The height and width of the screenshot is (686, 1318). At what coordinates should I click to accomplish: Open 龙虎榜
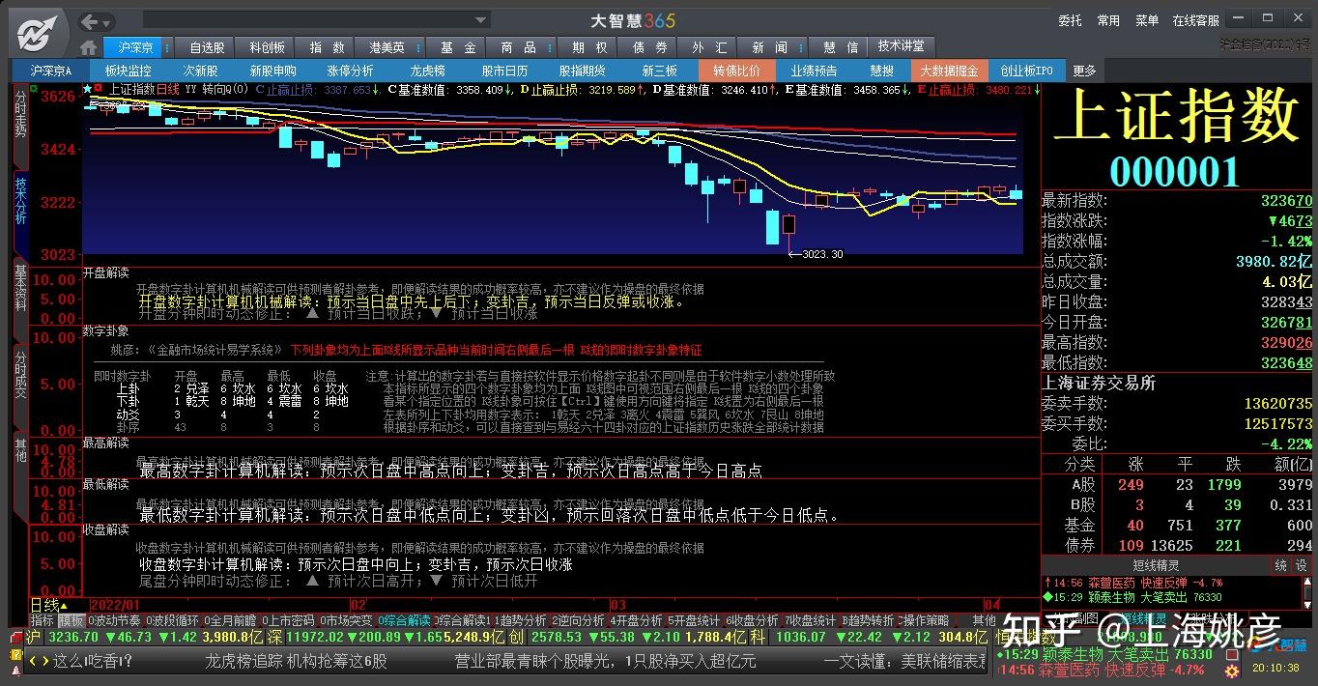tap(427, 71)
